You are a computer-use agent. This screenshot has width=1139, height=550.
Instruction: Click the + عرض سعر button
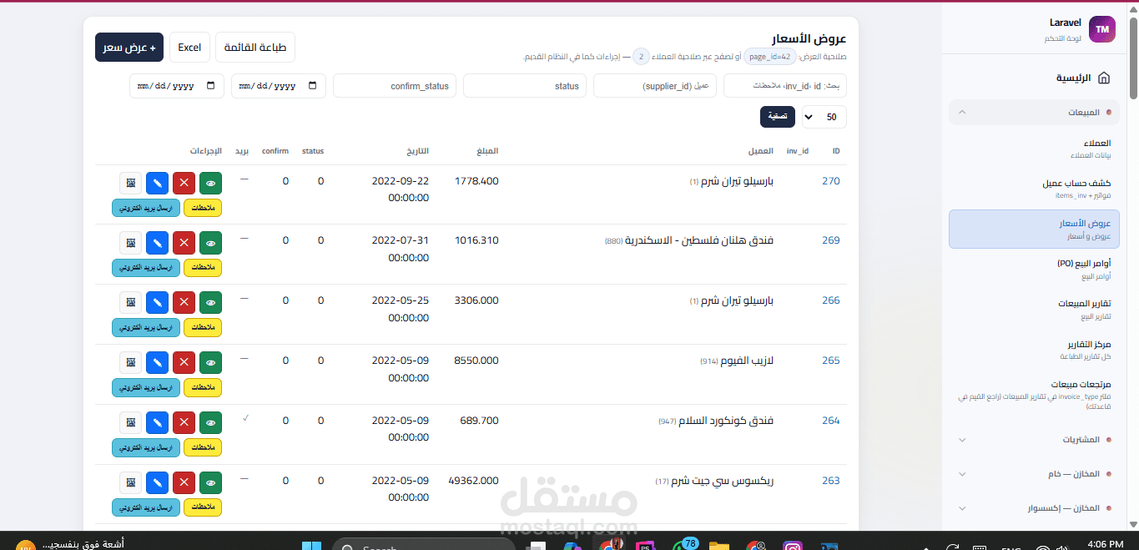129,48
